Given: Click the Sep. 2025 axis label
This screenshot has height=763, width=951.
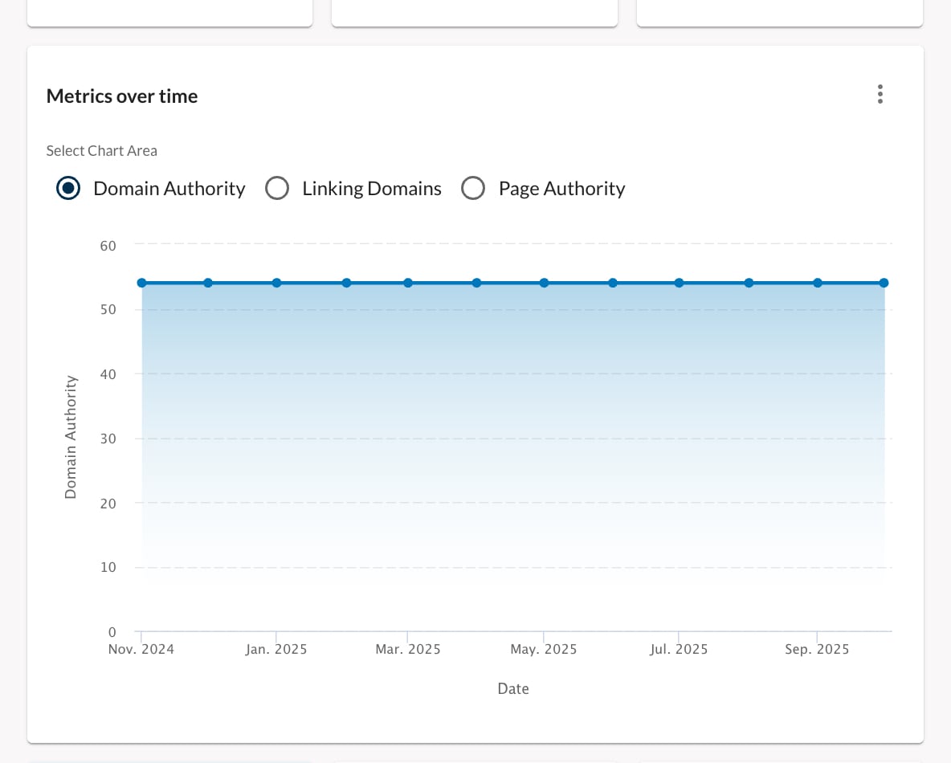Looking at the screenshot, I should [817, 649].
